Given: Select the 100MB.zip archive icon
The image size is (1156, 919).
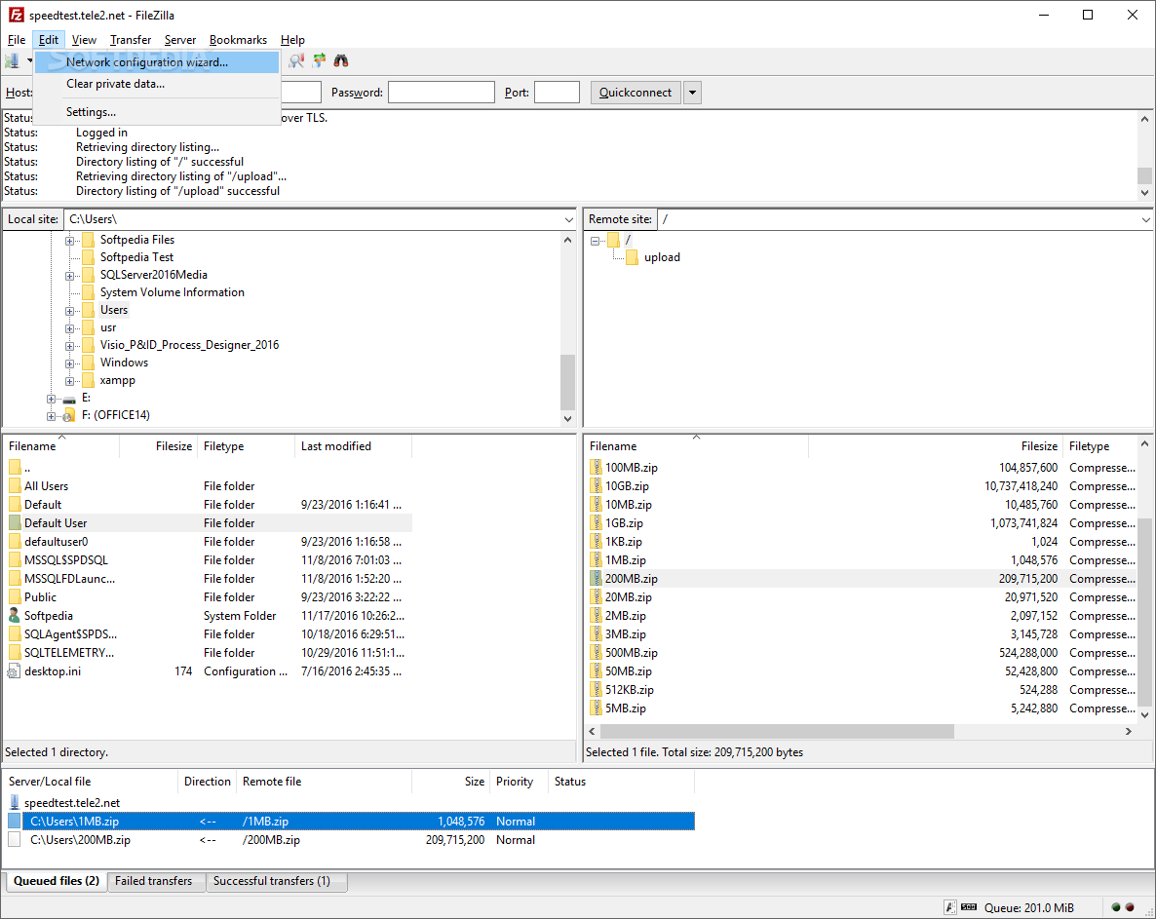Looking at the screenshot, I should click(597, 467).
